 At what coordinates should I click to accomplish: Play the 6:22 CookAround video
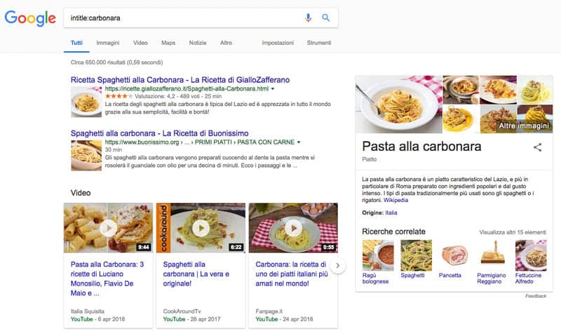pyautogui.click(x=201, y=228)
